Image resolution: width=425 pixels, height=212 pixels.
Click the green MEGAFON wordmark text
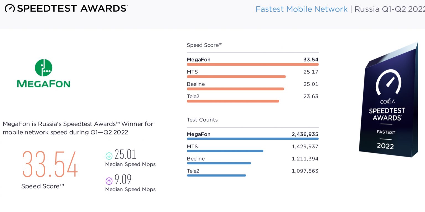[x=43, y=84]
